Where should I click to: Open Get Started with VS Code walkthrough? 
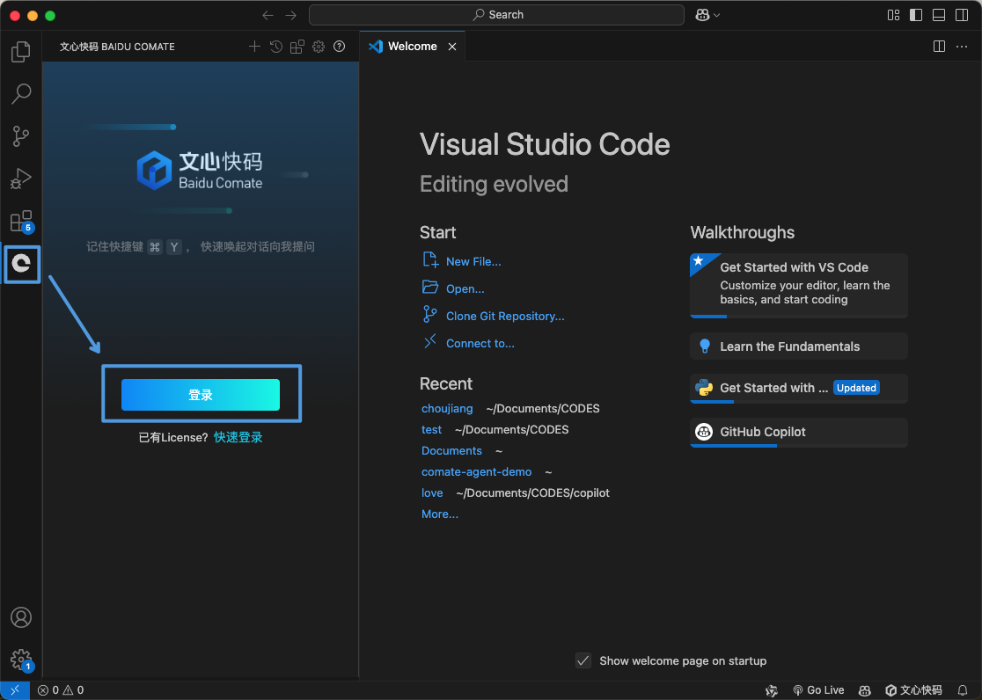pos(798,286)
